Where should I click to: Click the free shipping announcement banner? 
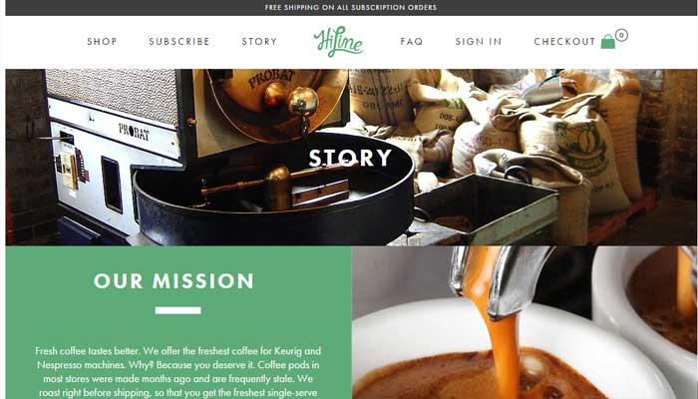coord(351,8)
